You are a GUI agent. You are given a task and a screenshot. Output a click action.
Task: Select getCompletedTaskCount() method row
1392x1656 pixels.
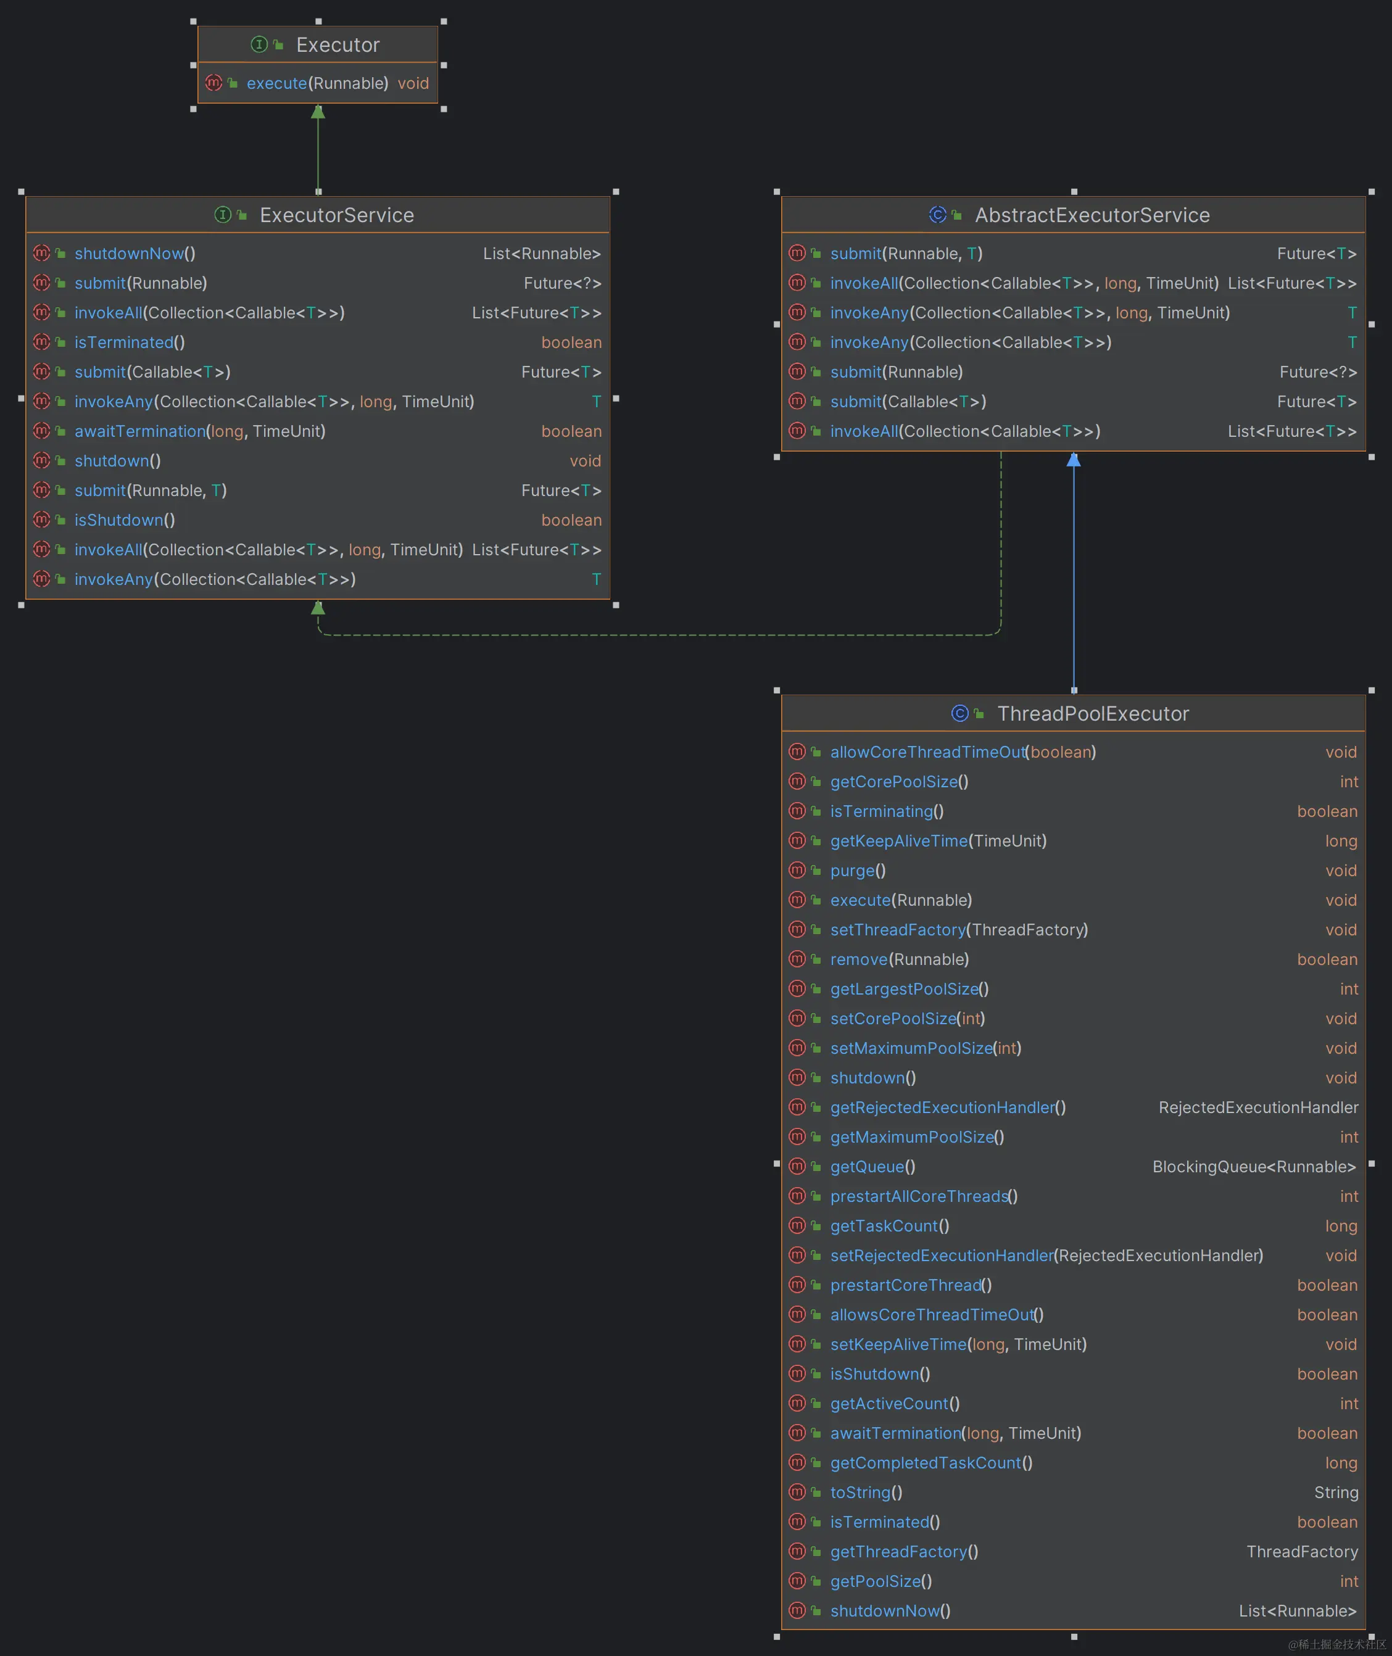pos(931,1463)
